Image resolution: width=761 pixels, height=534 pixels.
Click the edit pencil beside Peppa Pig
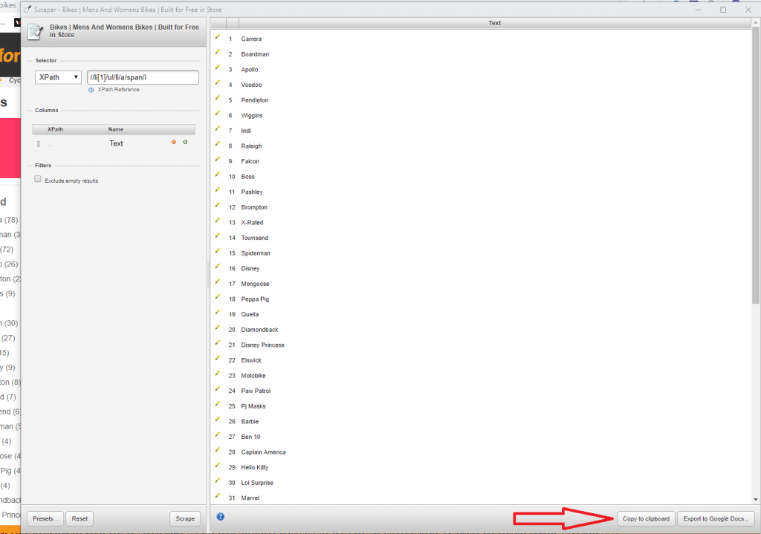[218, 299]
